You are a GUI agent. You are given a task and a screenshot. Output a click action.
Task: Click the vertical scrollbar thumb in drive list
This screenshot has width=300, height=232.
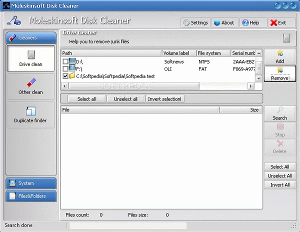[258, 67]
